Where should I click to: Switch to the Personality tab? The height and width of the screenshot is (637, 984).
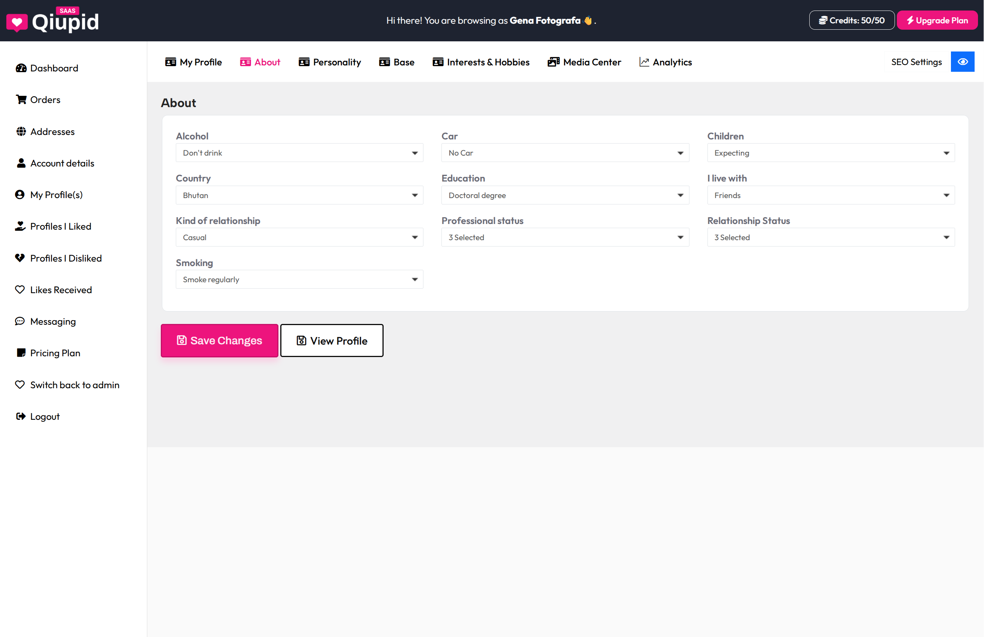click(x=330, y=62)
